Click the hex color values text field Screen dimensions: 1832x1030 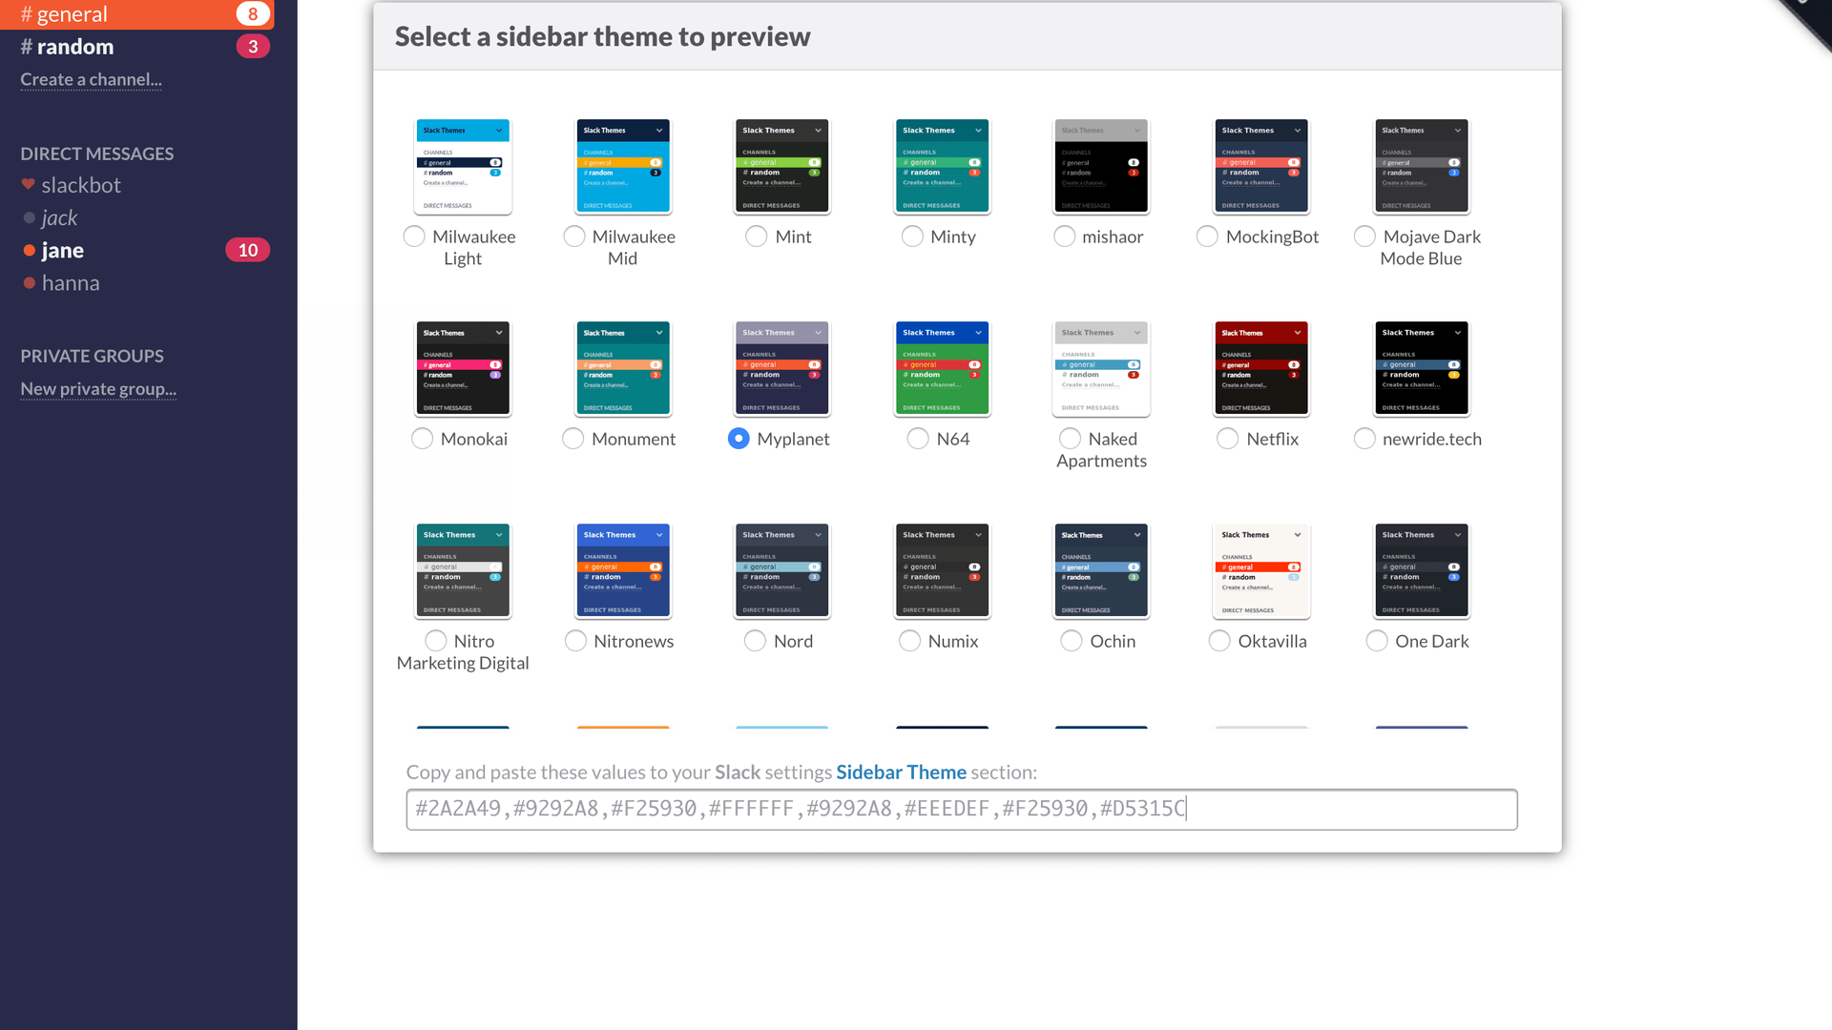pyautogui.click(x=961, y=810)
